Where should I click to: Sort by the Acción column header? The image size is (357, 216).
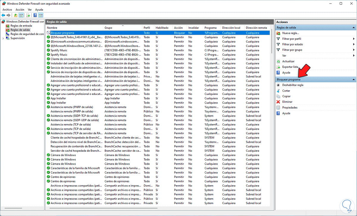point(180,28)
